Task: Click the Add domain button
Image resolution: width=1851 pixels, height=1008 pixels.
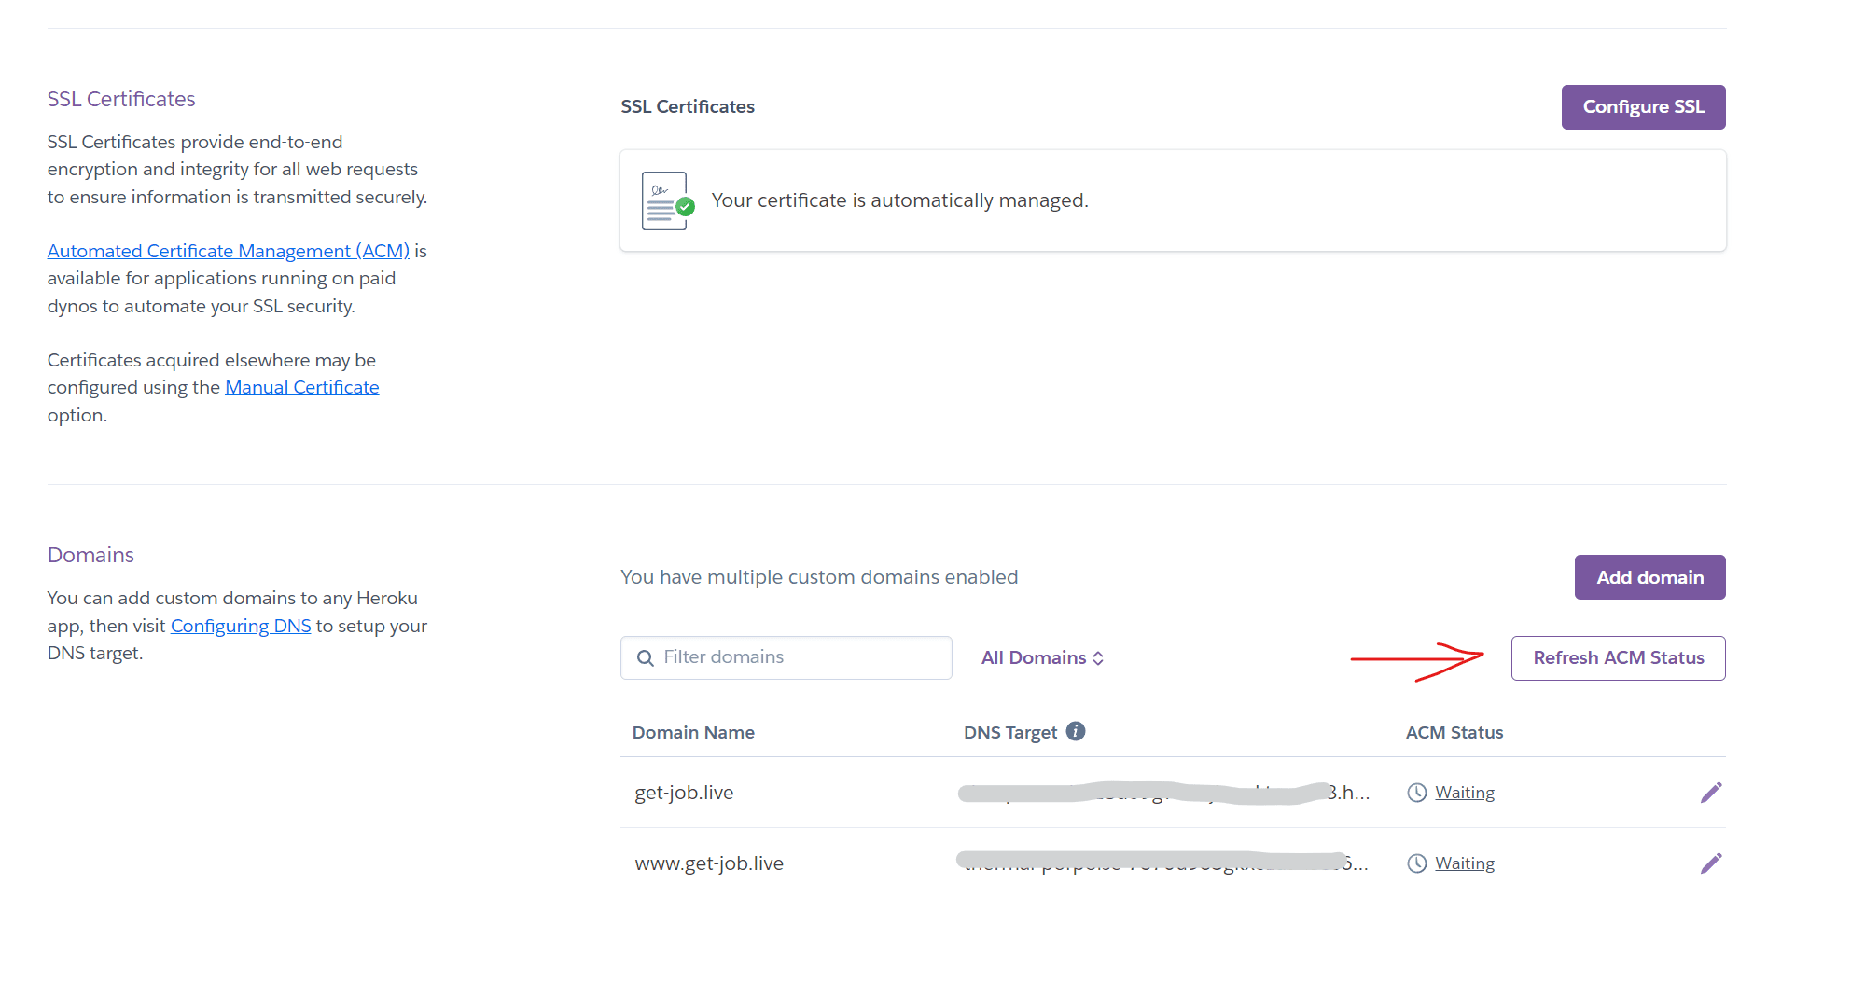Action: click(1649, 577)
